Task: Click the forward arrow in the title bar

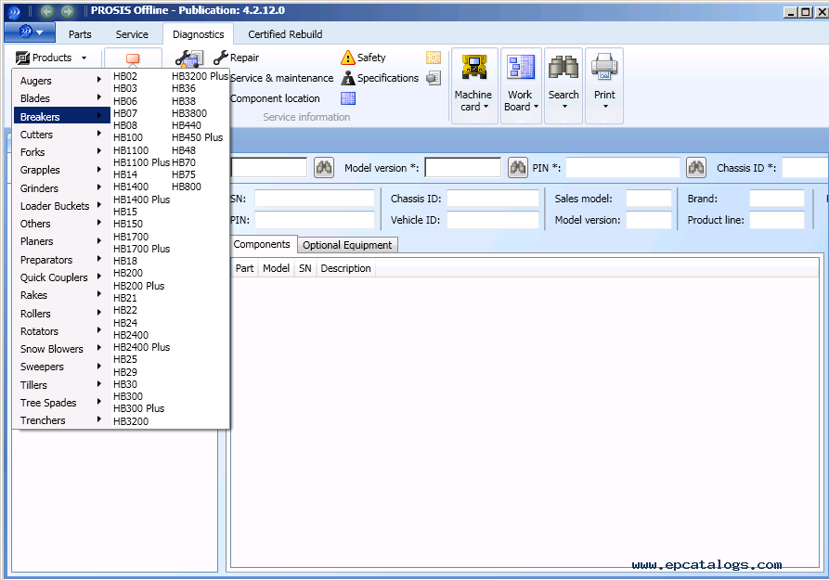Action: point(67,10)
